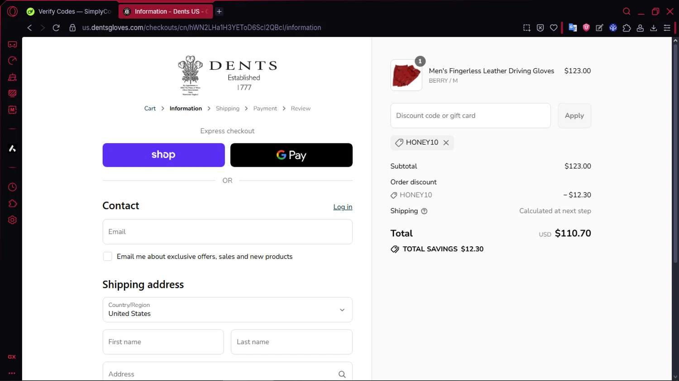The width and height of the screenshot is (679, 381).
Task: Click the Log in link
Action: [343, 207]
